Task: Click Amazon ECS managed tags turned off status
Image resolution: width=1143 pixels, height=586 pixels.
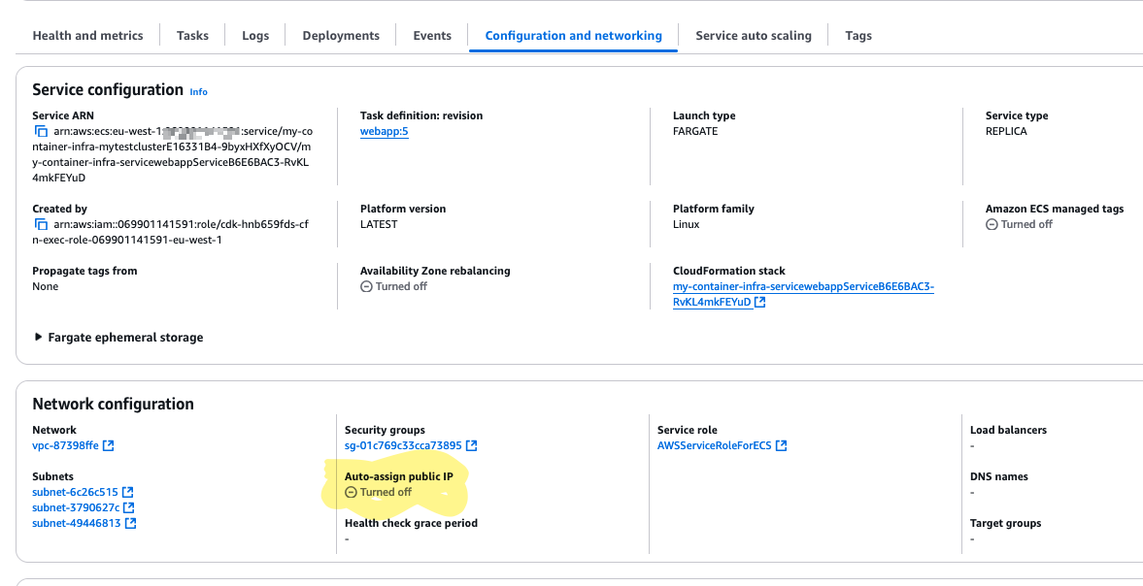Action: tap(1019, 224)
